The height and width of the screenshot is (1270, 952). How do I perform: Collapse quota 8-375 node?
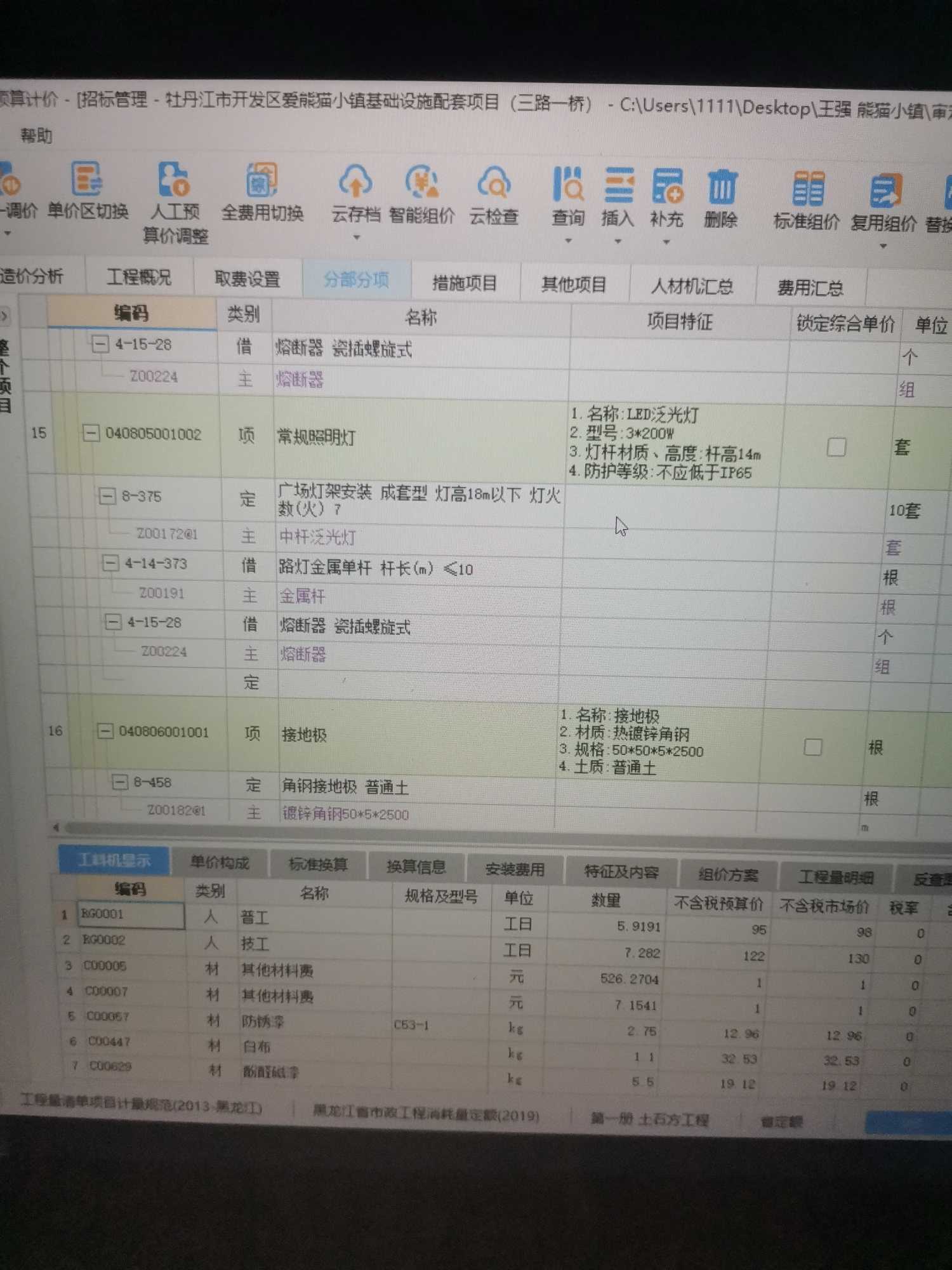coord(107,496)
